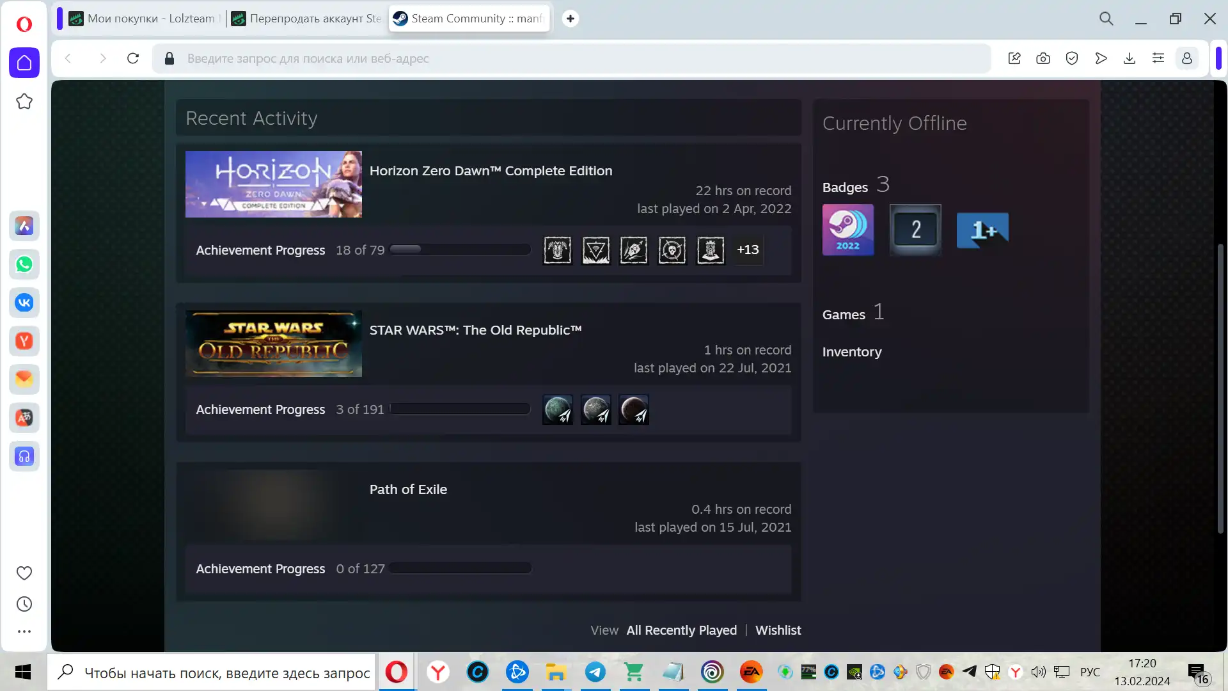The height and width of the screenshot is (691, 1228).
Task: Go forward to the next page
Action: coord(102,58)
